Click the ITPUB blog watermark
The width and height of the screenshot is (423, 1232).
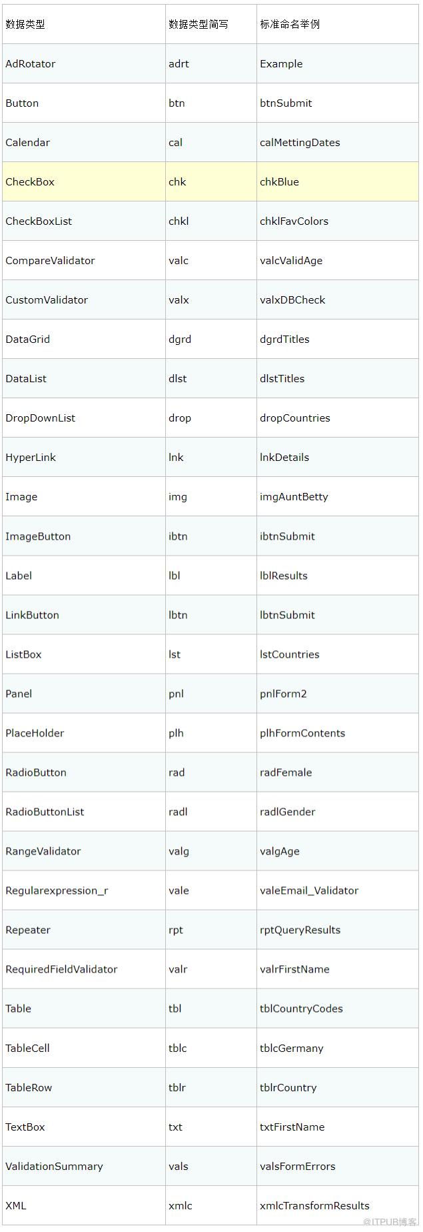point(390,1221)
